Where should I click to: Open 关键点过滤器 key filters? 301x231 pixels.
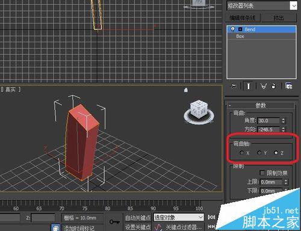click(x=184, y=227)
